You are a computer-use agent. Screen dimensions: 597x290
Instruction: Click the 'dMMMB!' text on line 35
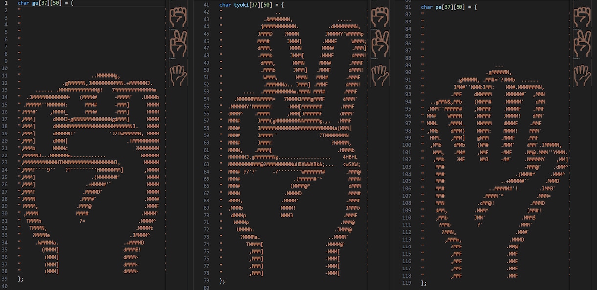[132, 249]
